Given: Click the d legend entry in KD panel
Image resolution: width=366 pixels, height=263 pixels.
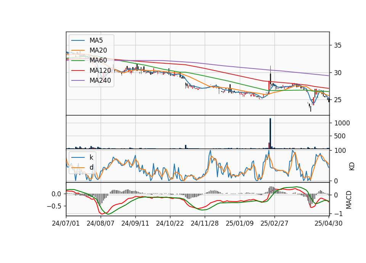Looking at the screenshot, I should click(91, 167).
